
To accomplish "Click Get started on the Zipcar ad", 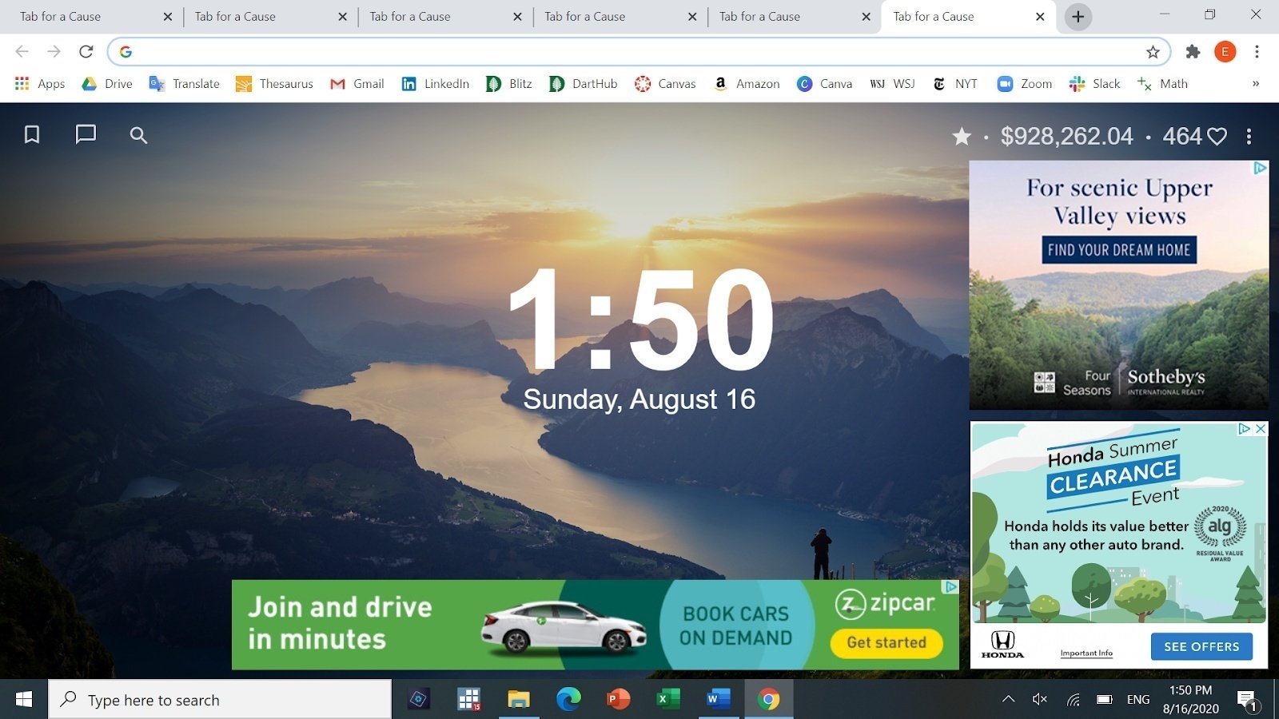I will tap(886, 642).
